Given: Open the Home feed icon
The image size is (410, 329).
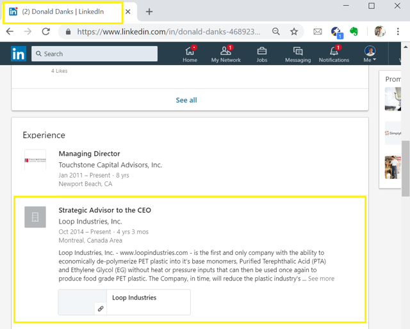Looking at the screenshot, I should pyautogui.click(x=190, y=54).
